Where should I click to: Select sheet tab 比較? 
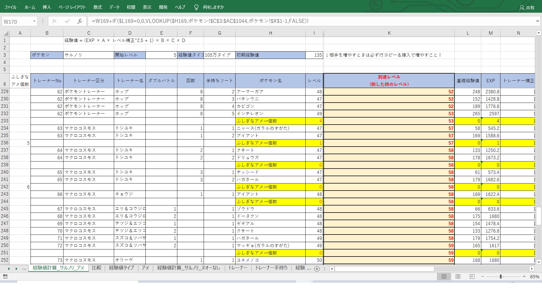coord(96,268)
